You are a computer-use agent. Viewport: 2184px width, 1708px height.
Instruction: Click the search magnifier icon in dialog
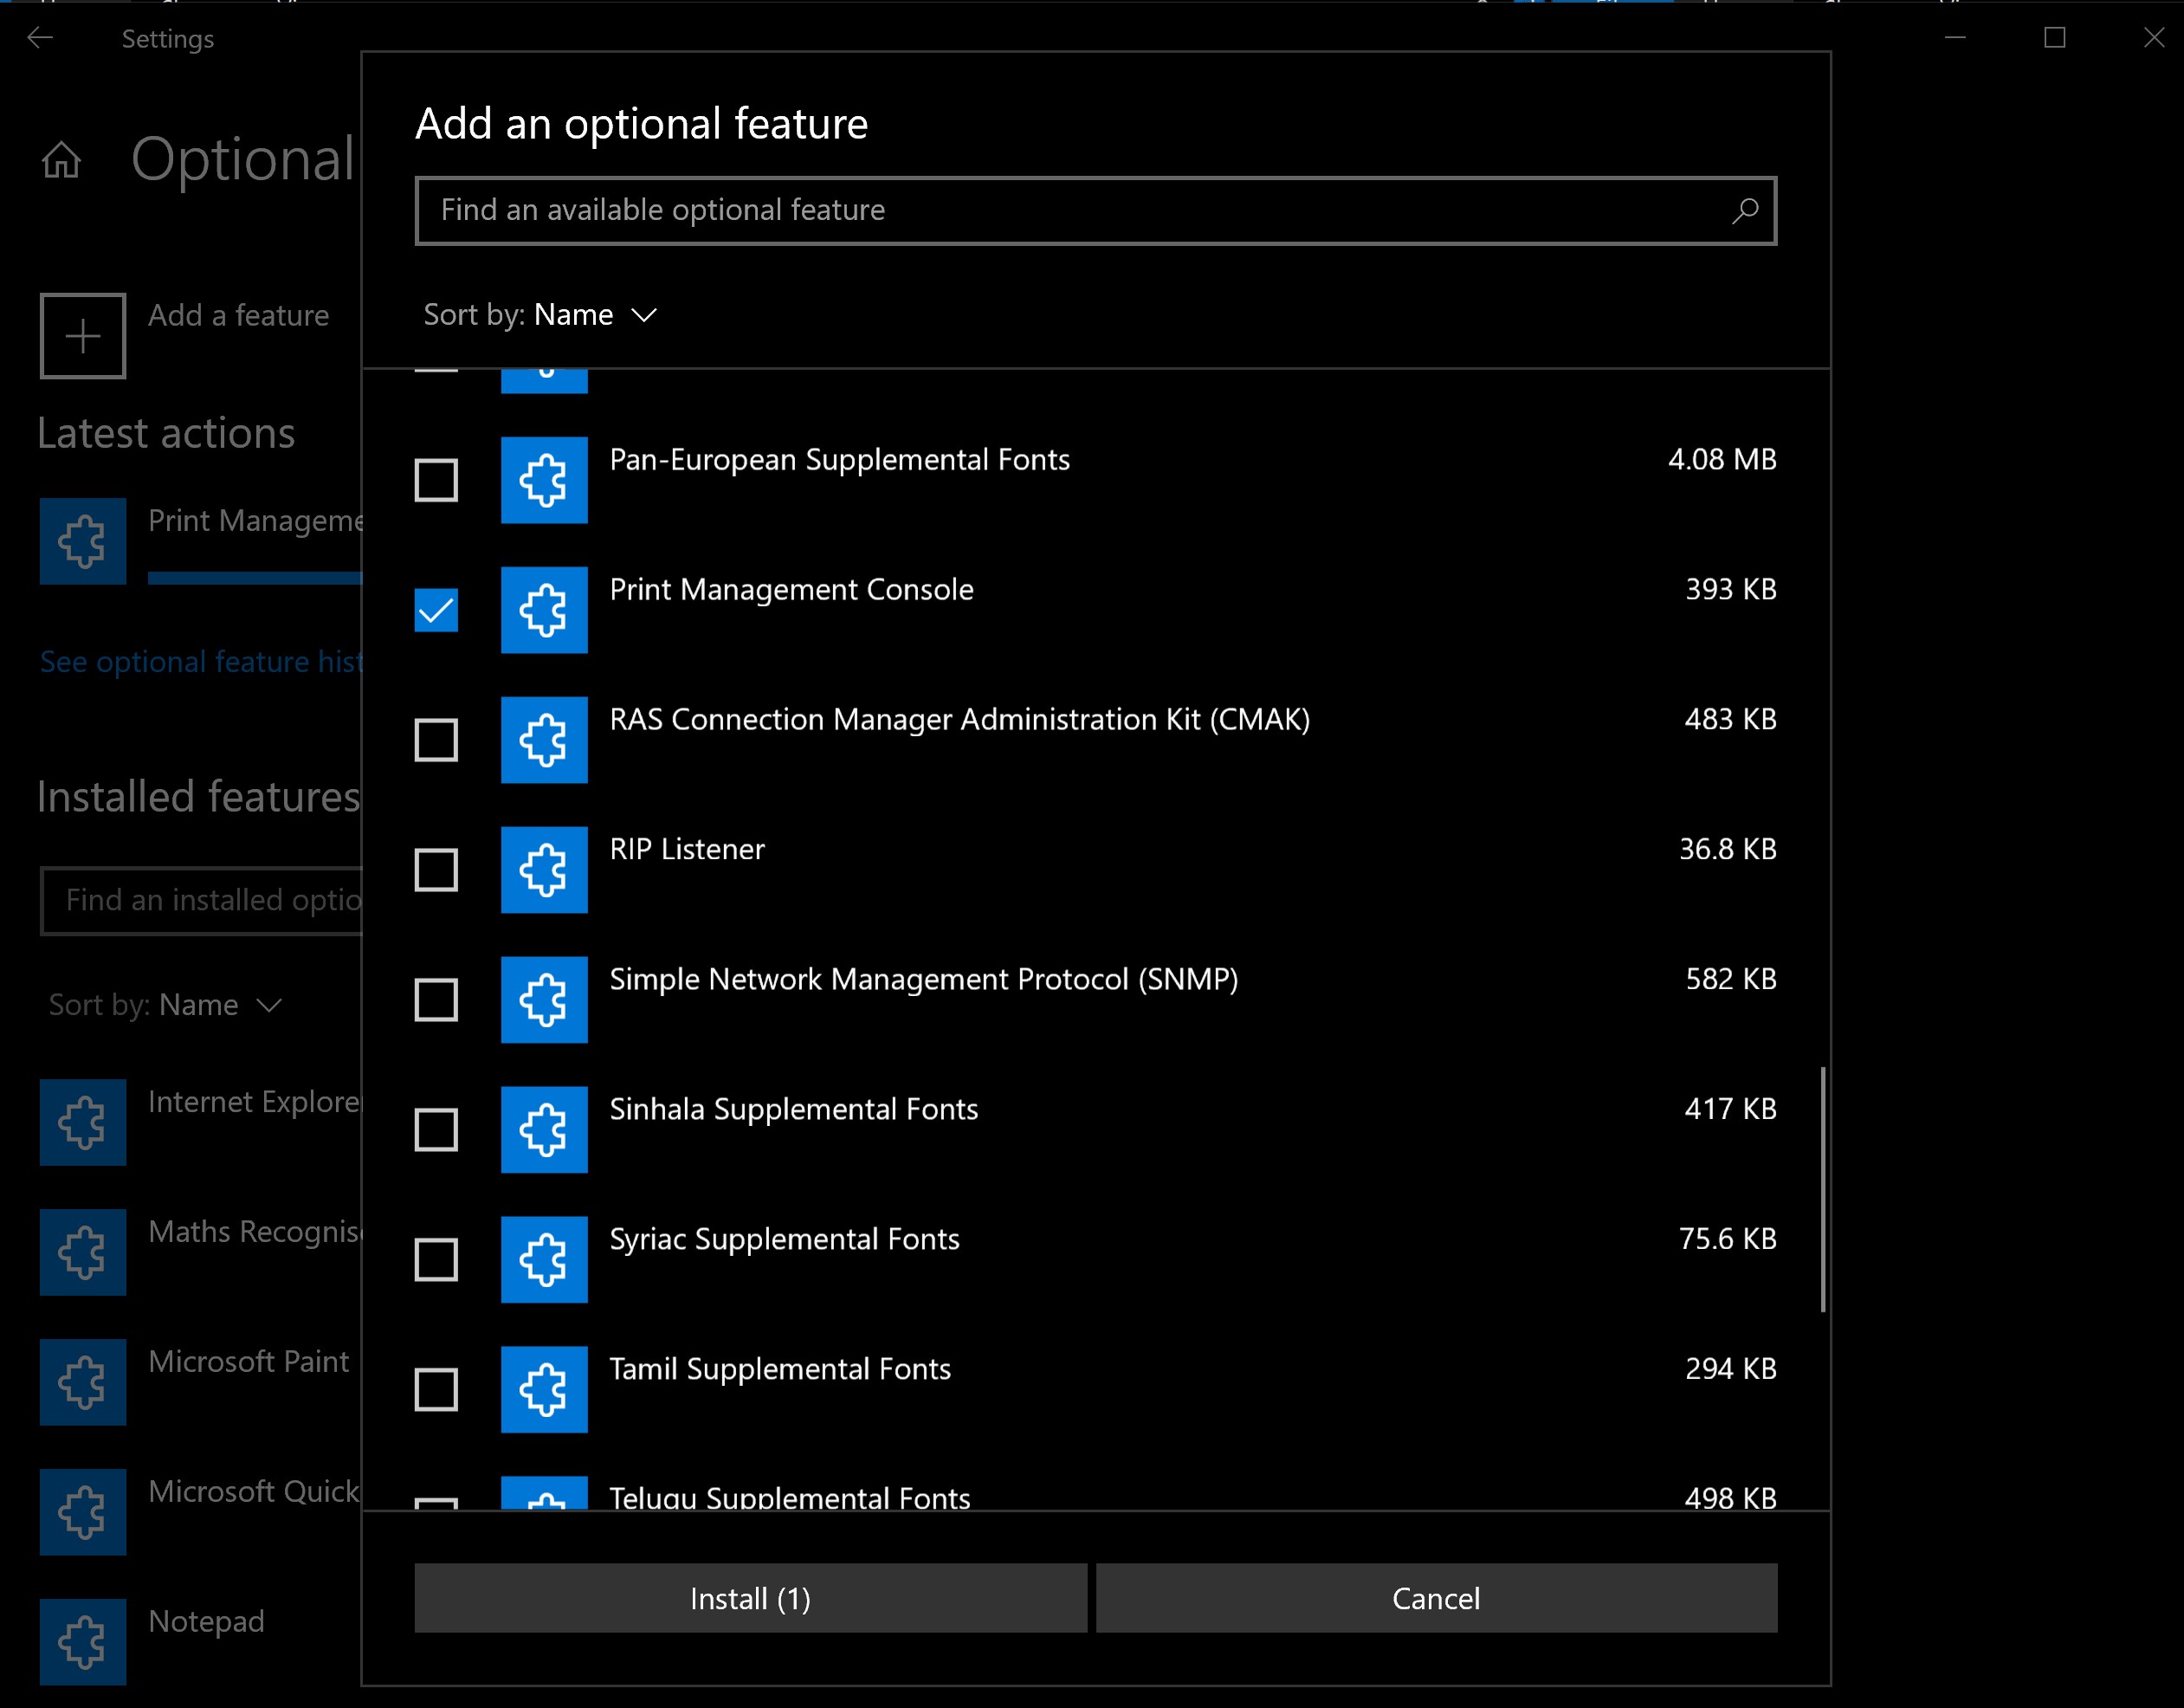point(1744,211)
